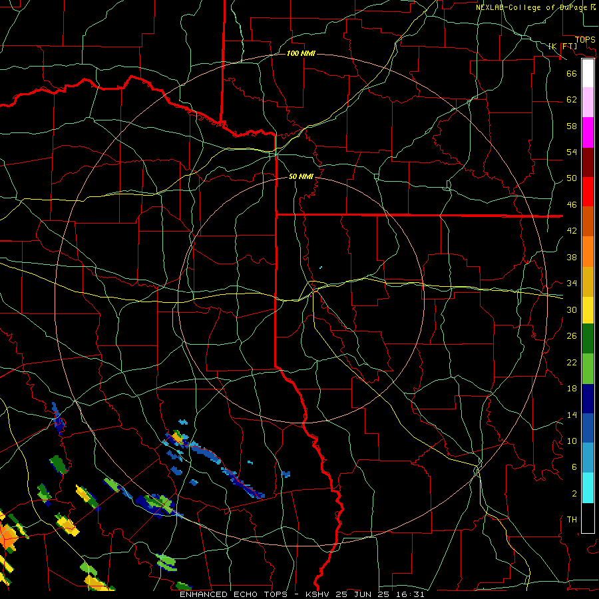Click the KSHV radar site identifier
Viewport: 599px width, 599px height.
coord(318,594)
